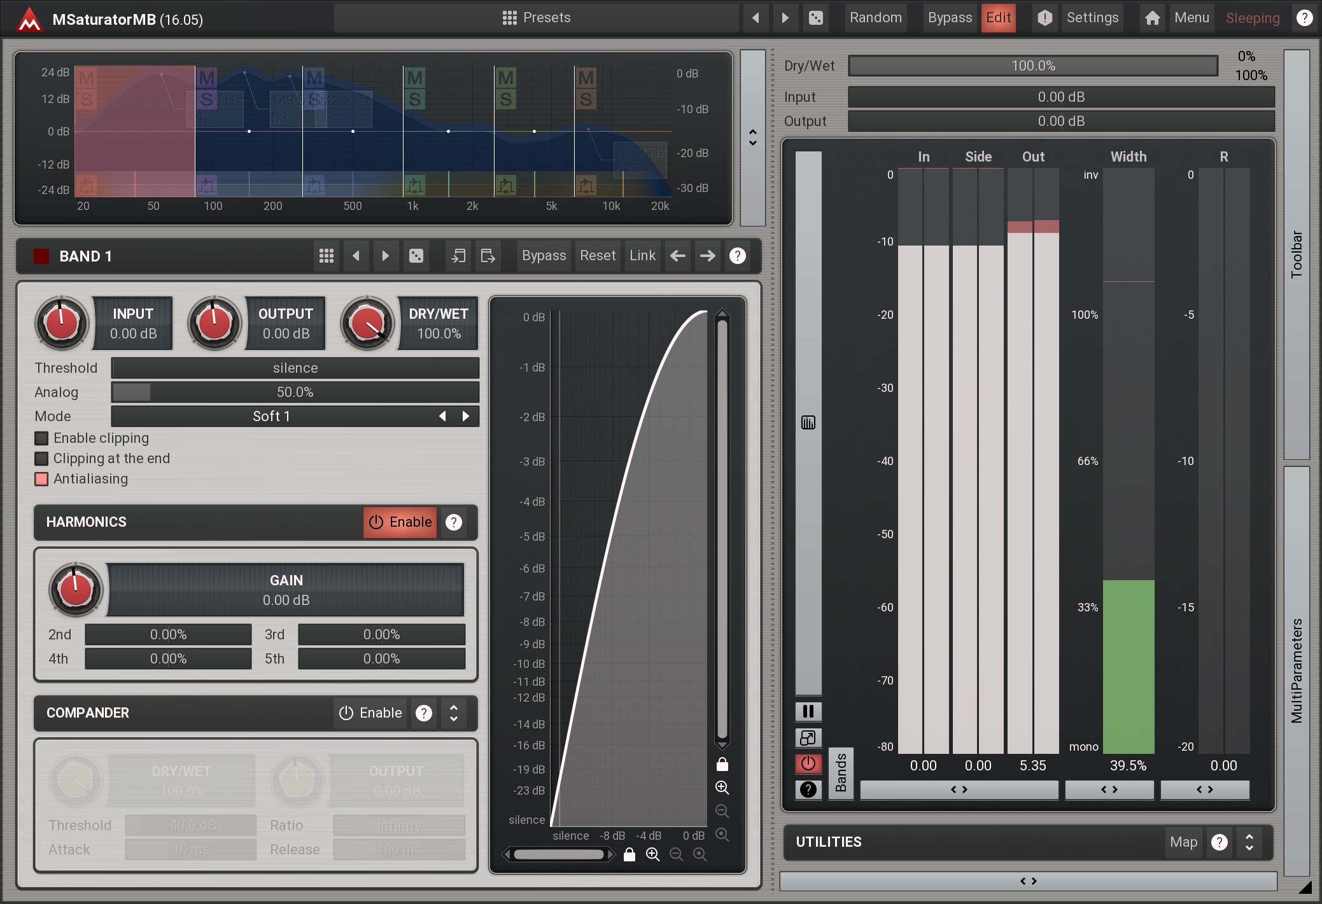Image resolution: width=1322 pixels, height=904 pixels.
Task: Toggle the Compander Enable button
Action: click(370, 713)
